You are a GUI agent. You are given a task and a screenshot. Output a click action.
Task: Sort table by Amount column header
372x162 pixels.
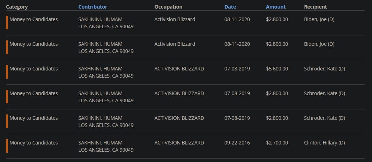coord(276,7)
